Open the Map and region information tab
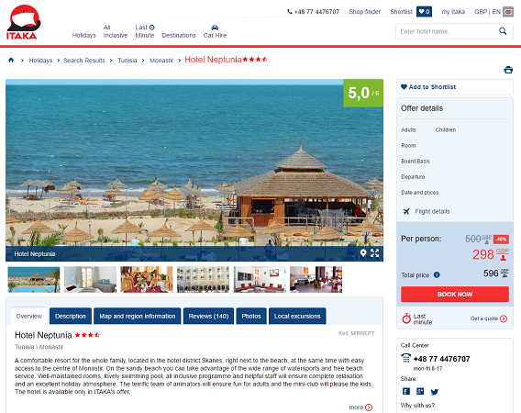 click(138, 317)
